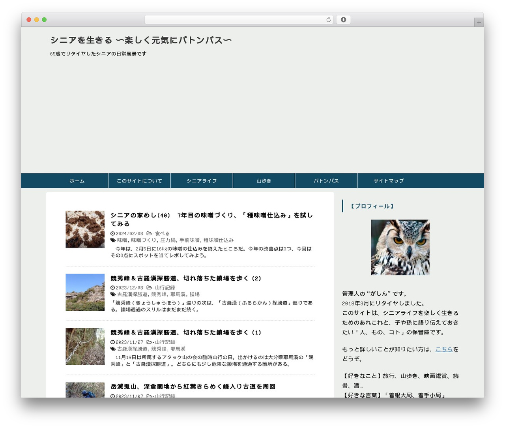Click the tag icon under the miso article
The image size is (505, 428).
(113, 240)
